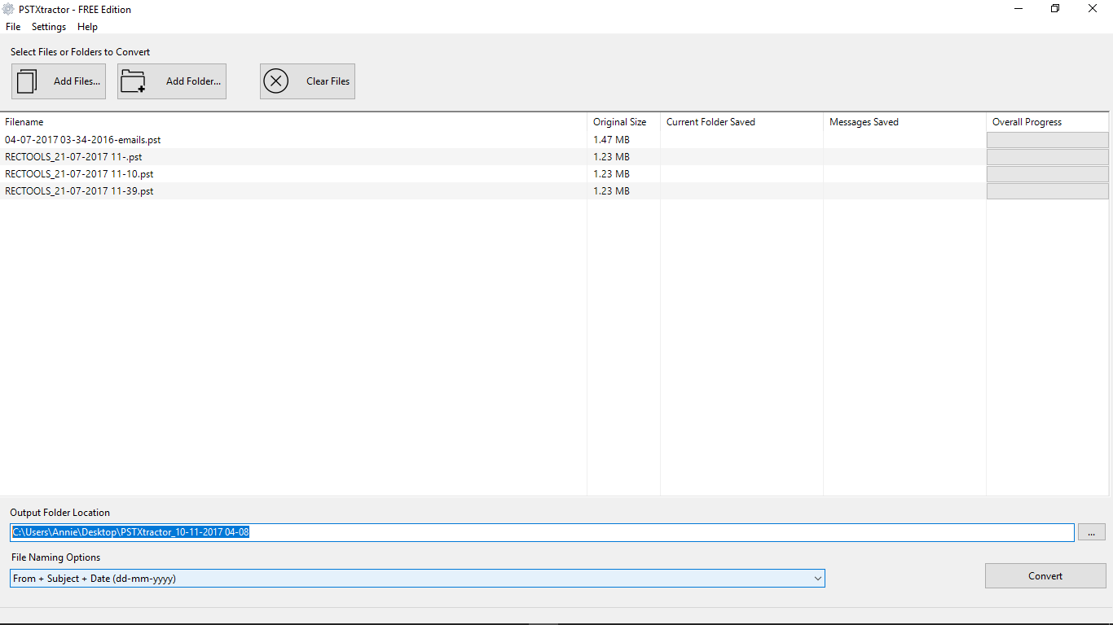The image size is (1113, 625).
Task: Click the Add Files document icon
Action: click(28, 81)
